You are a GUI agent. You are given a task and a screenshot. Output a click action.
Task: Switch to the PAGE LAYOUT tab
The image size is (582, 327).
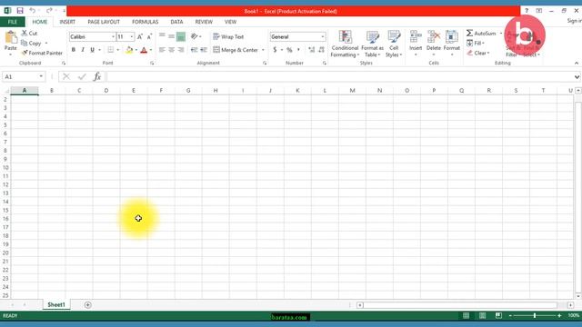pyautogui.click(x=104, y=22)
